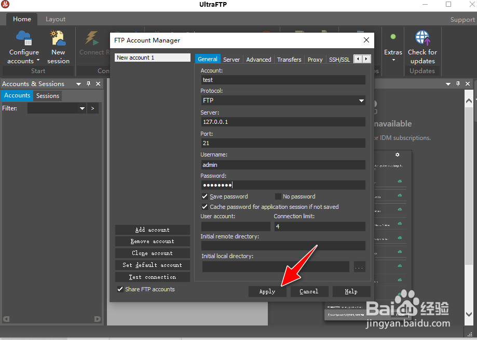
Task: Pin the right-side panel
Action: pos(458,83)
